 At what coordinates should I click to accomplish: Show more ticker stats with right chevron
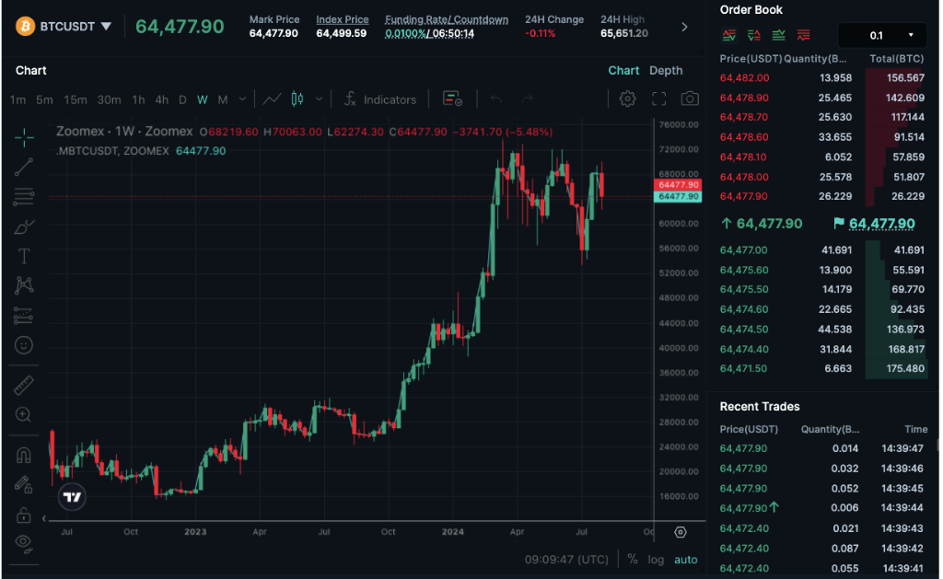(684, 27)
